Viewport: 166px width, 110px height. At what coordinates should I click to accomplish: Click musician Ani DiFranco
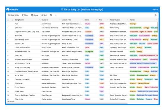point(46,24)
